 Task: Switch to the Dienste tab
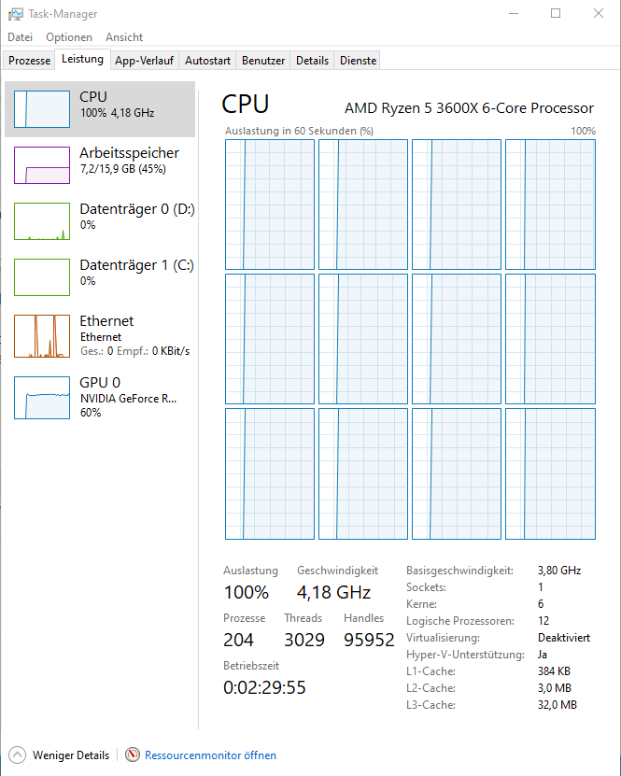(x=358, y=61)
